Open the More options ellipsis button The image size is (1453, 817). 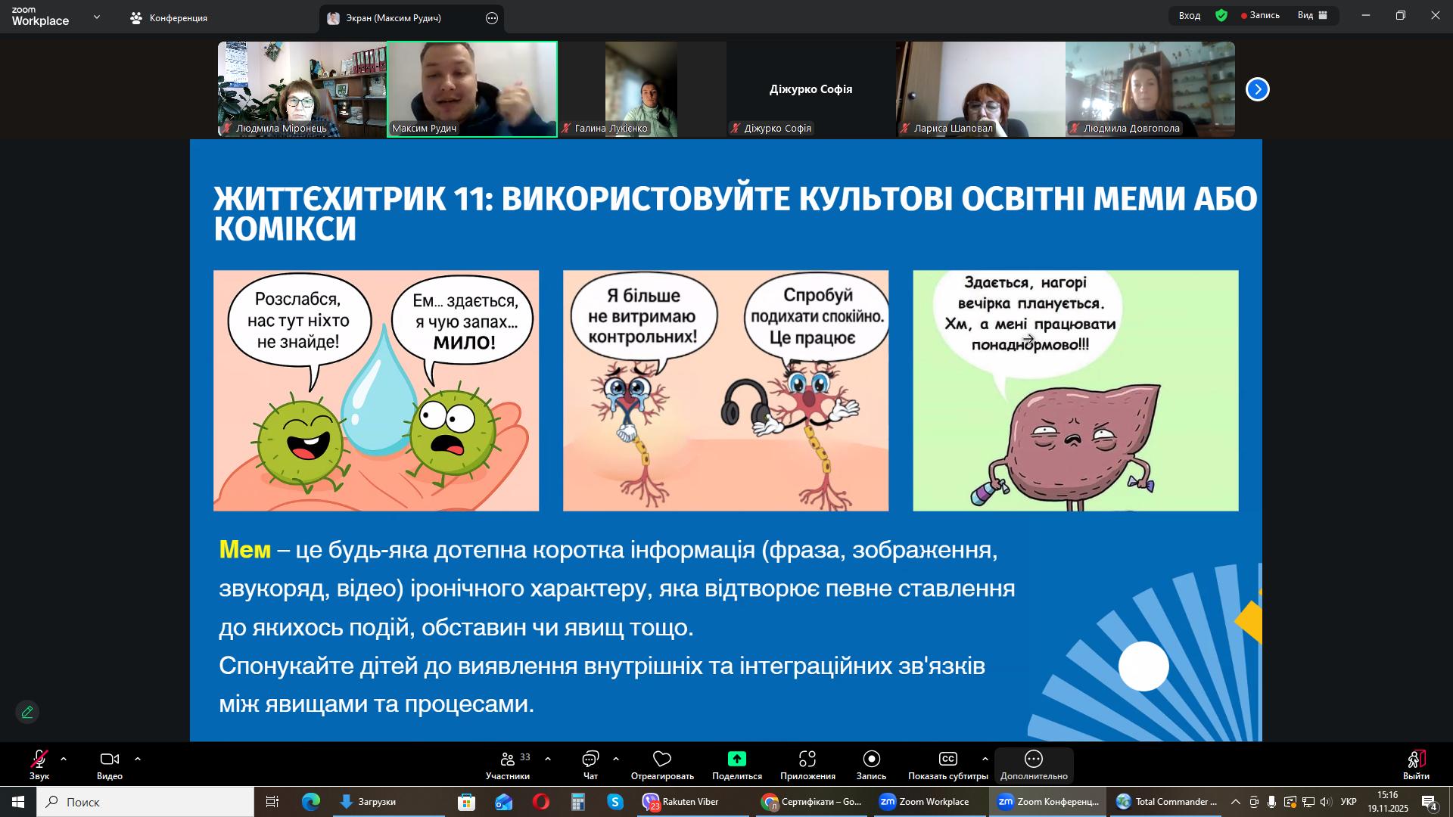1034,759
